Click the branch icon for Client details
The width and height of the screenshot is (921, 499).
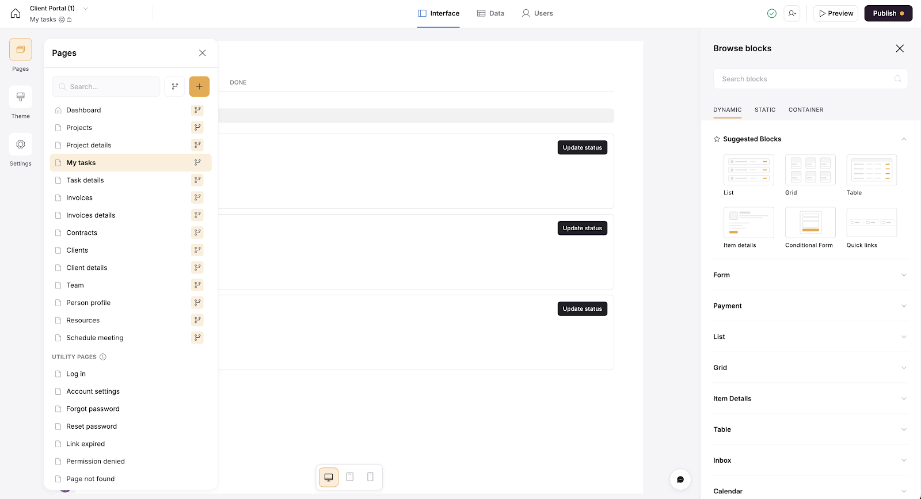click(197, 268)
